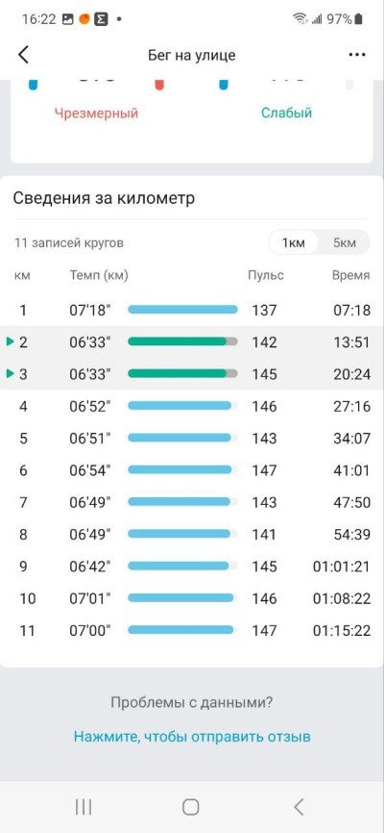Screen dimensions: 384x833
Task: Switch lap view to 1км
Action: point(294,242)
